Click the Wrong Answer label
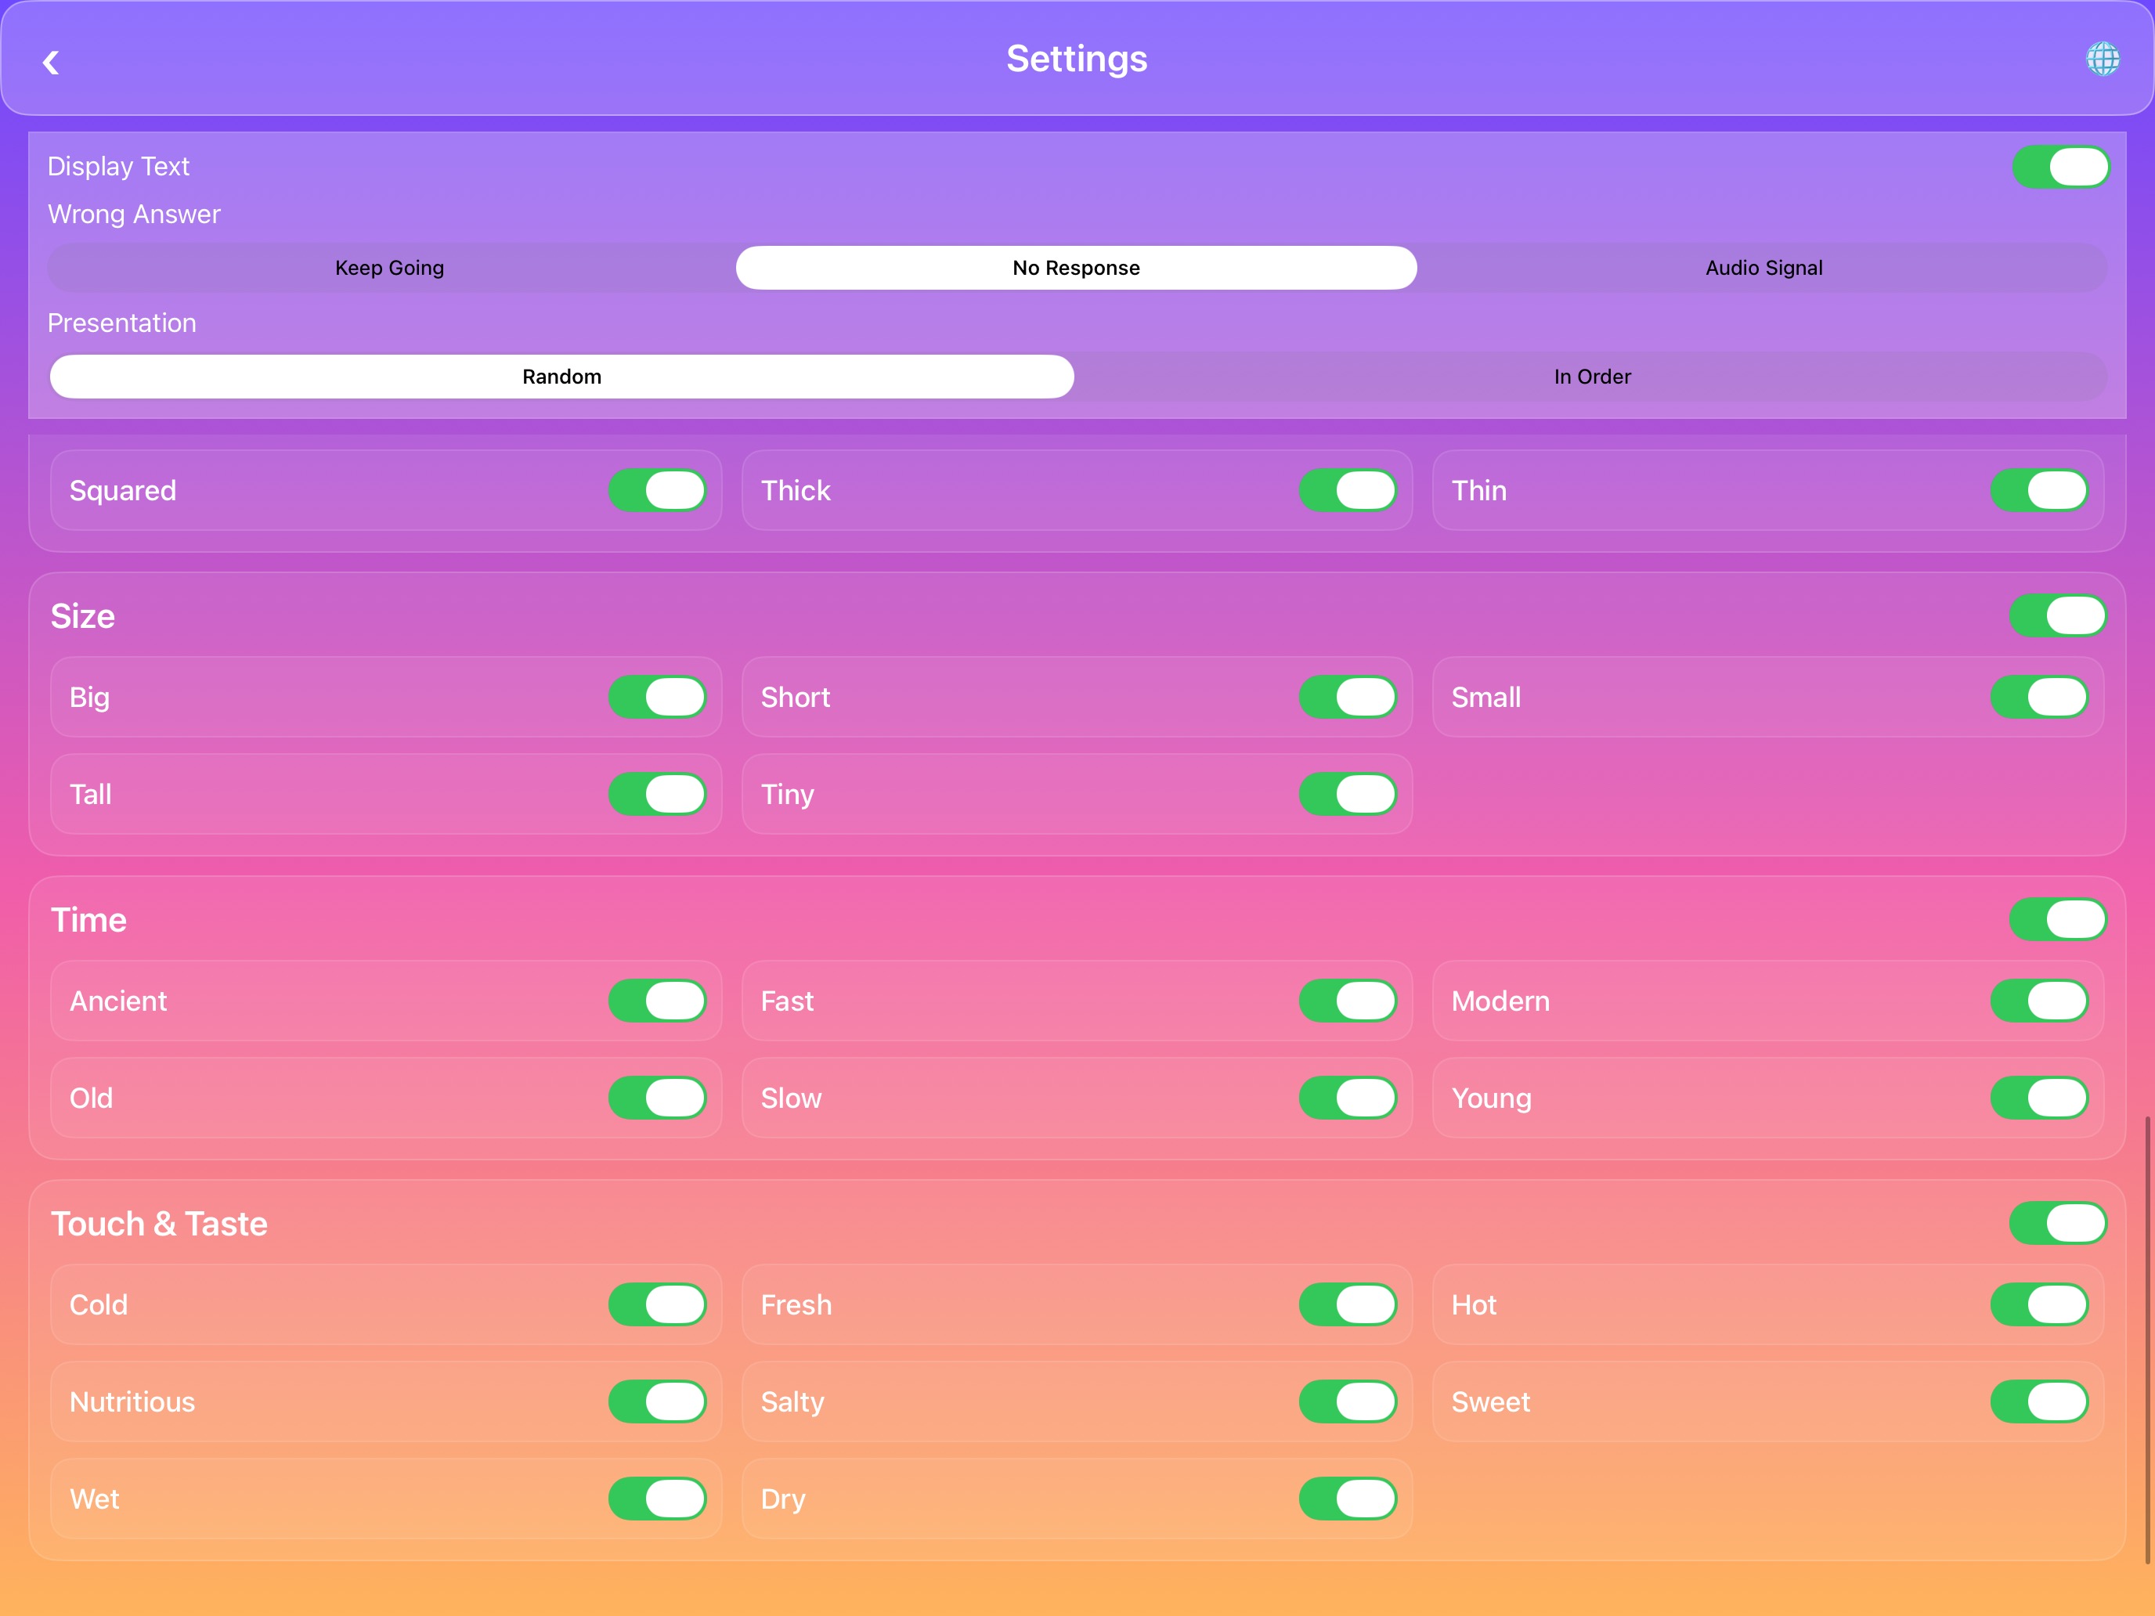This screenshot has height=1616, width=2155. [x=135, y=215]
